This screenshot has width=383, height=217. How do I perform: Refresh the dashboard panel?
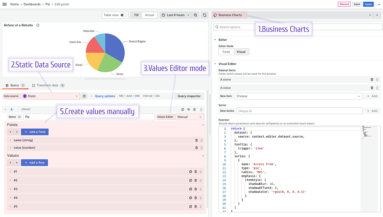pos(204,15)
